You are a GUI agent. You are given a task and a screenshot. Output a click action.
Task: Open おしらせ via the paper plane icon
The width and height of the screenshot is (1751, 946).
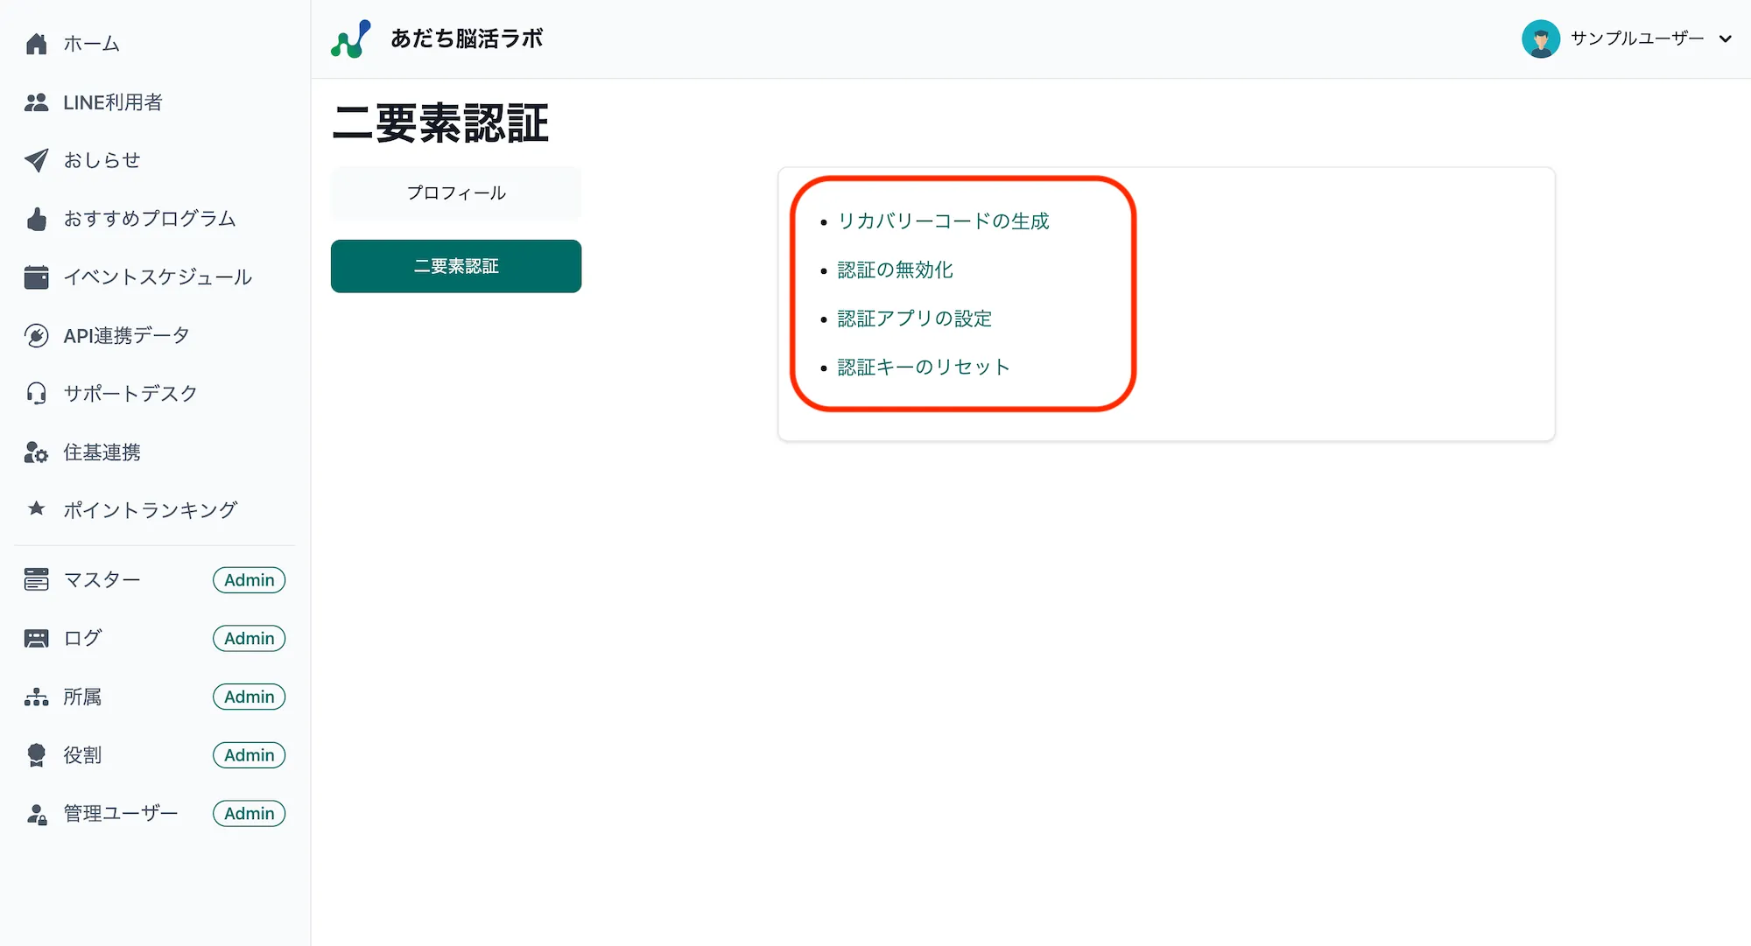[36, 160]
